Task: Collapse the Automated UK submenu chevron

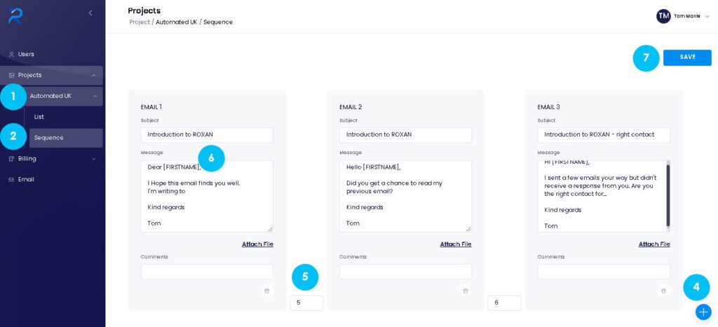Action: coord(95,97)
